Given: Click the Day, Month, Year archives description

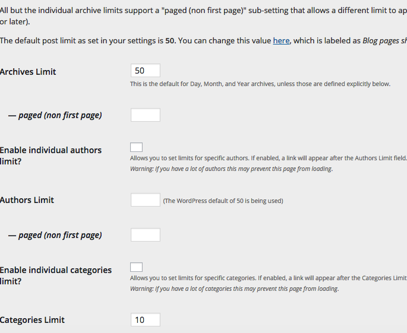Looking at the screenshot, I should pos(260,84).
